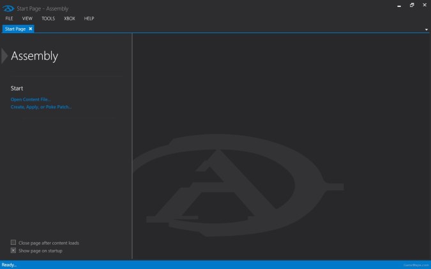
Task: Click Create, Apply, or Poke Patch link
Action: (x=41, y=107)
